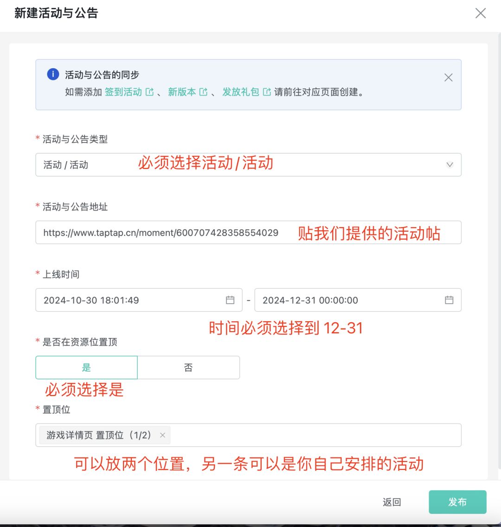Click the external link icon beside 签到活动
Image resolution: width=501 pixels, height=527 pixels.
(149, 92)
